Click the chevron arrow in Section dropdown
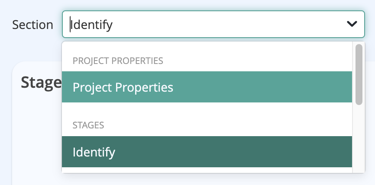The height and width of the screenshot is (185, 375). pyautogui.click(x=352, y=24)
